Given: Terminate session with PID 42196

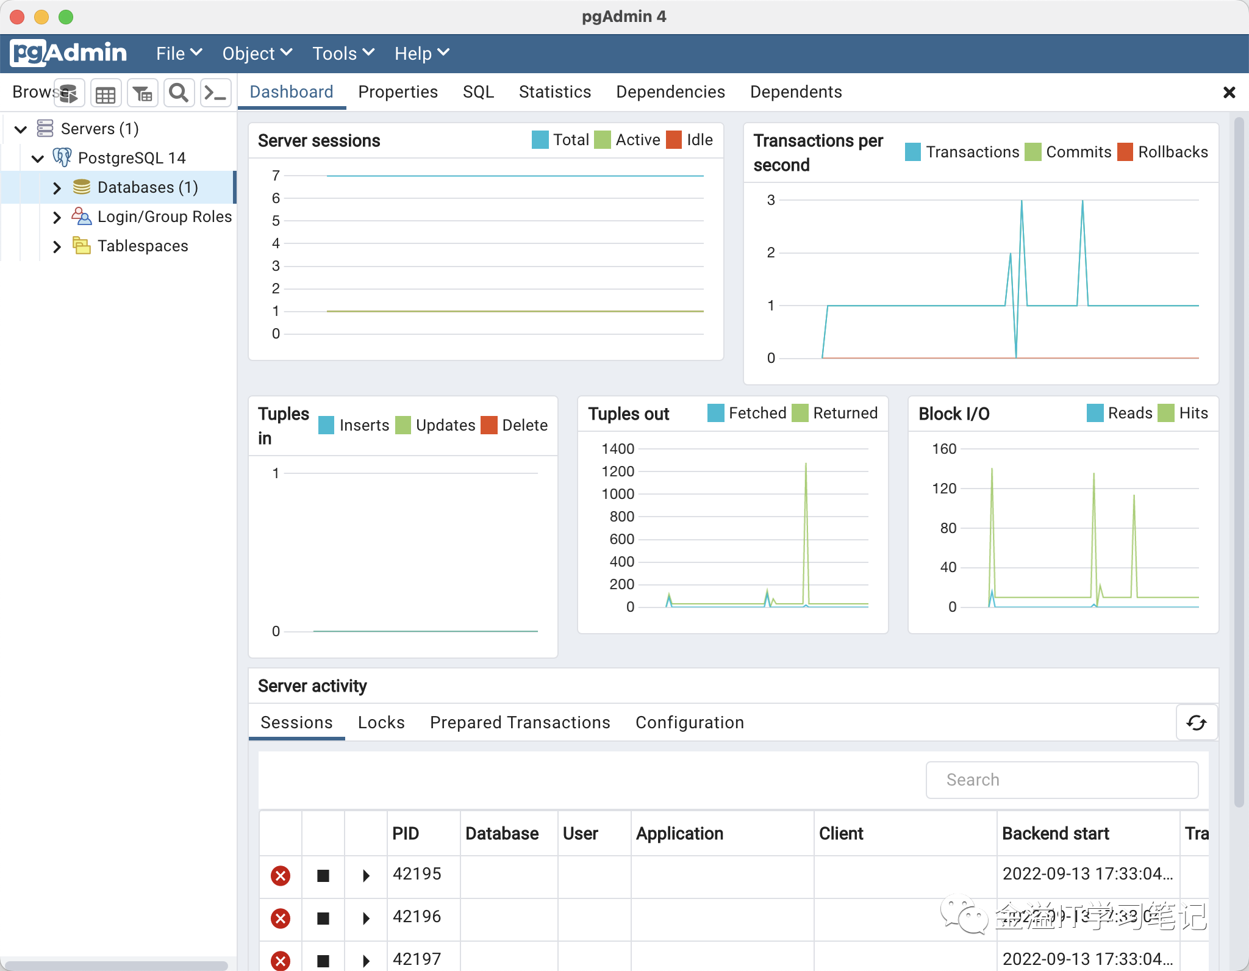Looking at the screenshot, I should click(x=281, y=919).
